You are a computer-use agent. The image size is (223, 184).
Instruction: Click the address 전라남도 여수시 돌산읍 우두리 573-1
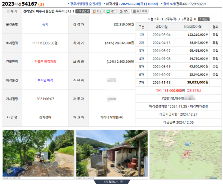pos(49,11)
